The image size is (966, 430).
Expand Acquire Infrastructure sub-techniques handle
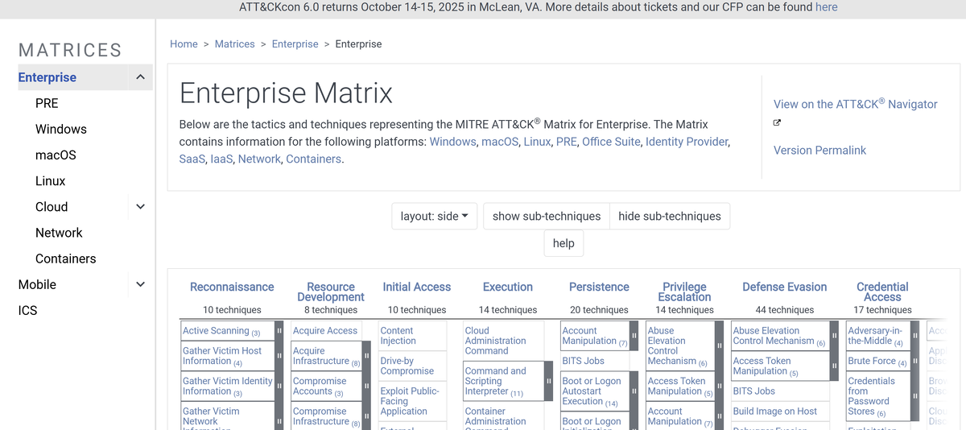(x=366, y=356)
